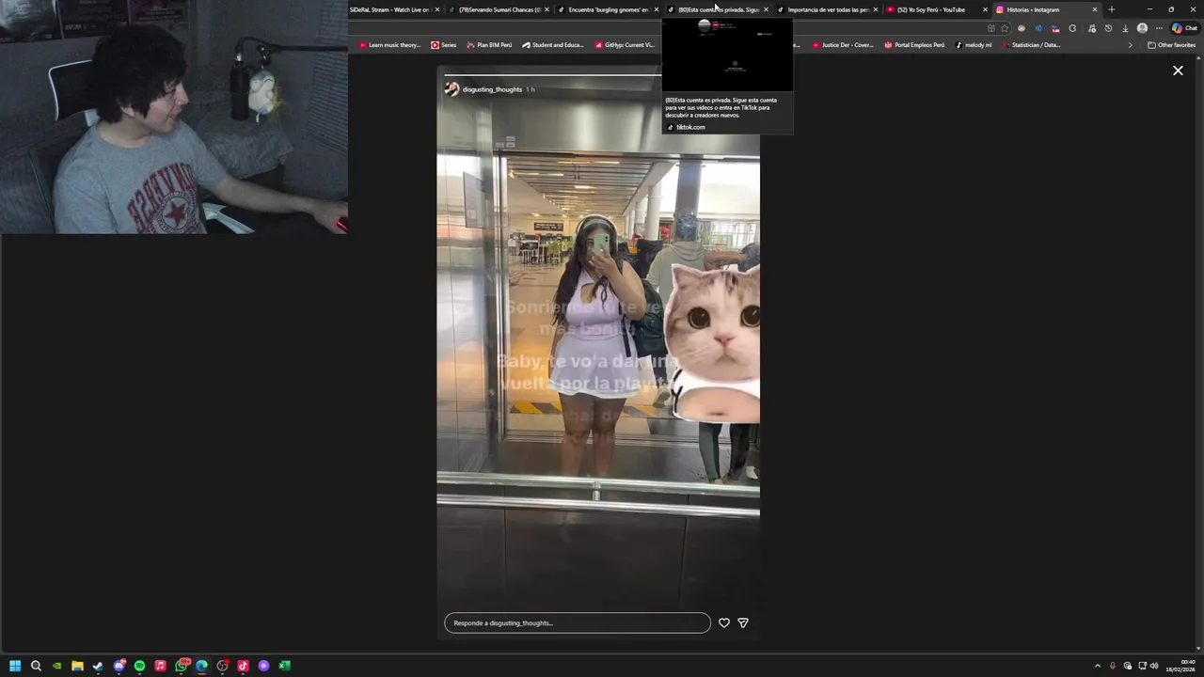
Task: Open the 'GitHyp: Current Vi...' bookmark
Action: pyautogui.click(x=625, y=45)
